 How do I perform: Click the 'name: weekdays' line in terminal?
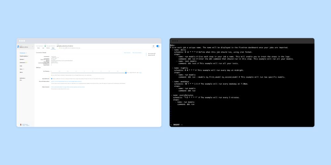181,82
